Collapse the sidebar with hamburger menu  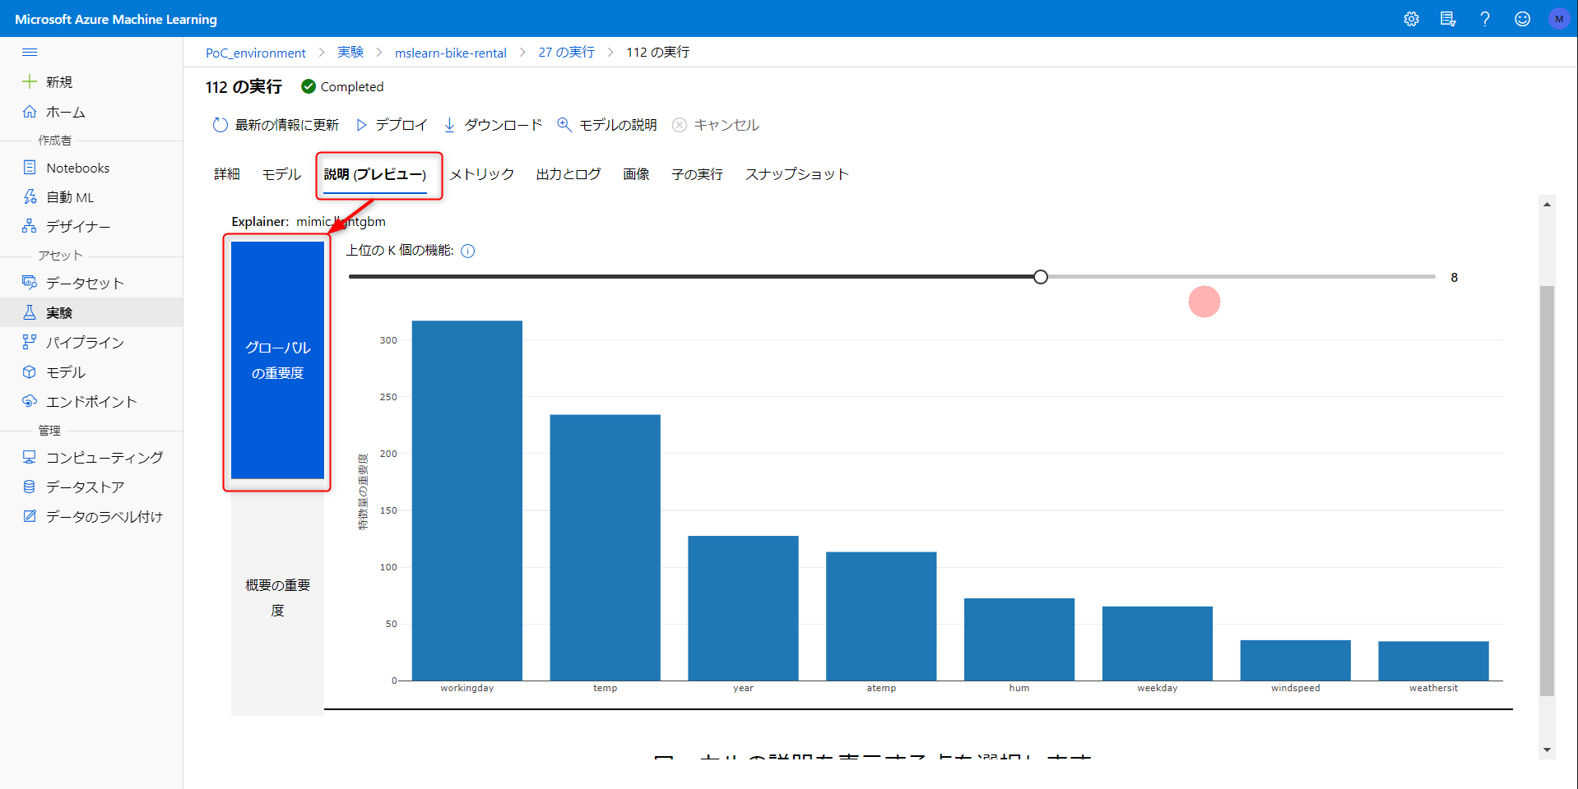30,52
